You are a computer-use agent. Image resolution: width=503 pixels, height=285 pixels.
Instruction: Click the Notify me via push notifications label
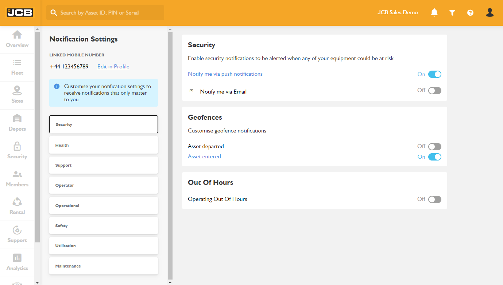[x=225, y=74]
